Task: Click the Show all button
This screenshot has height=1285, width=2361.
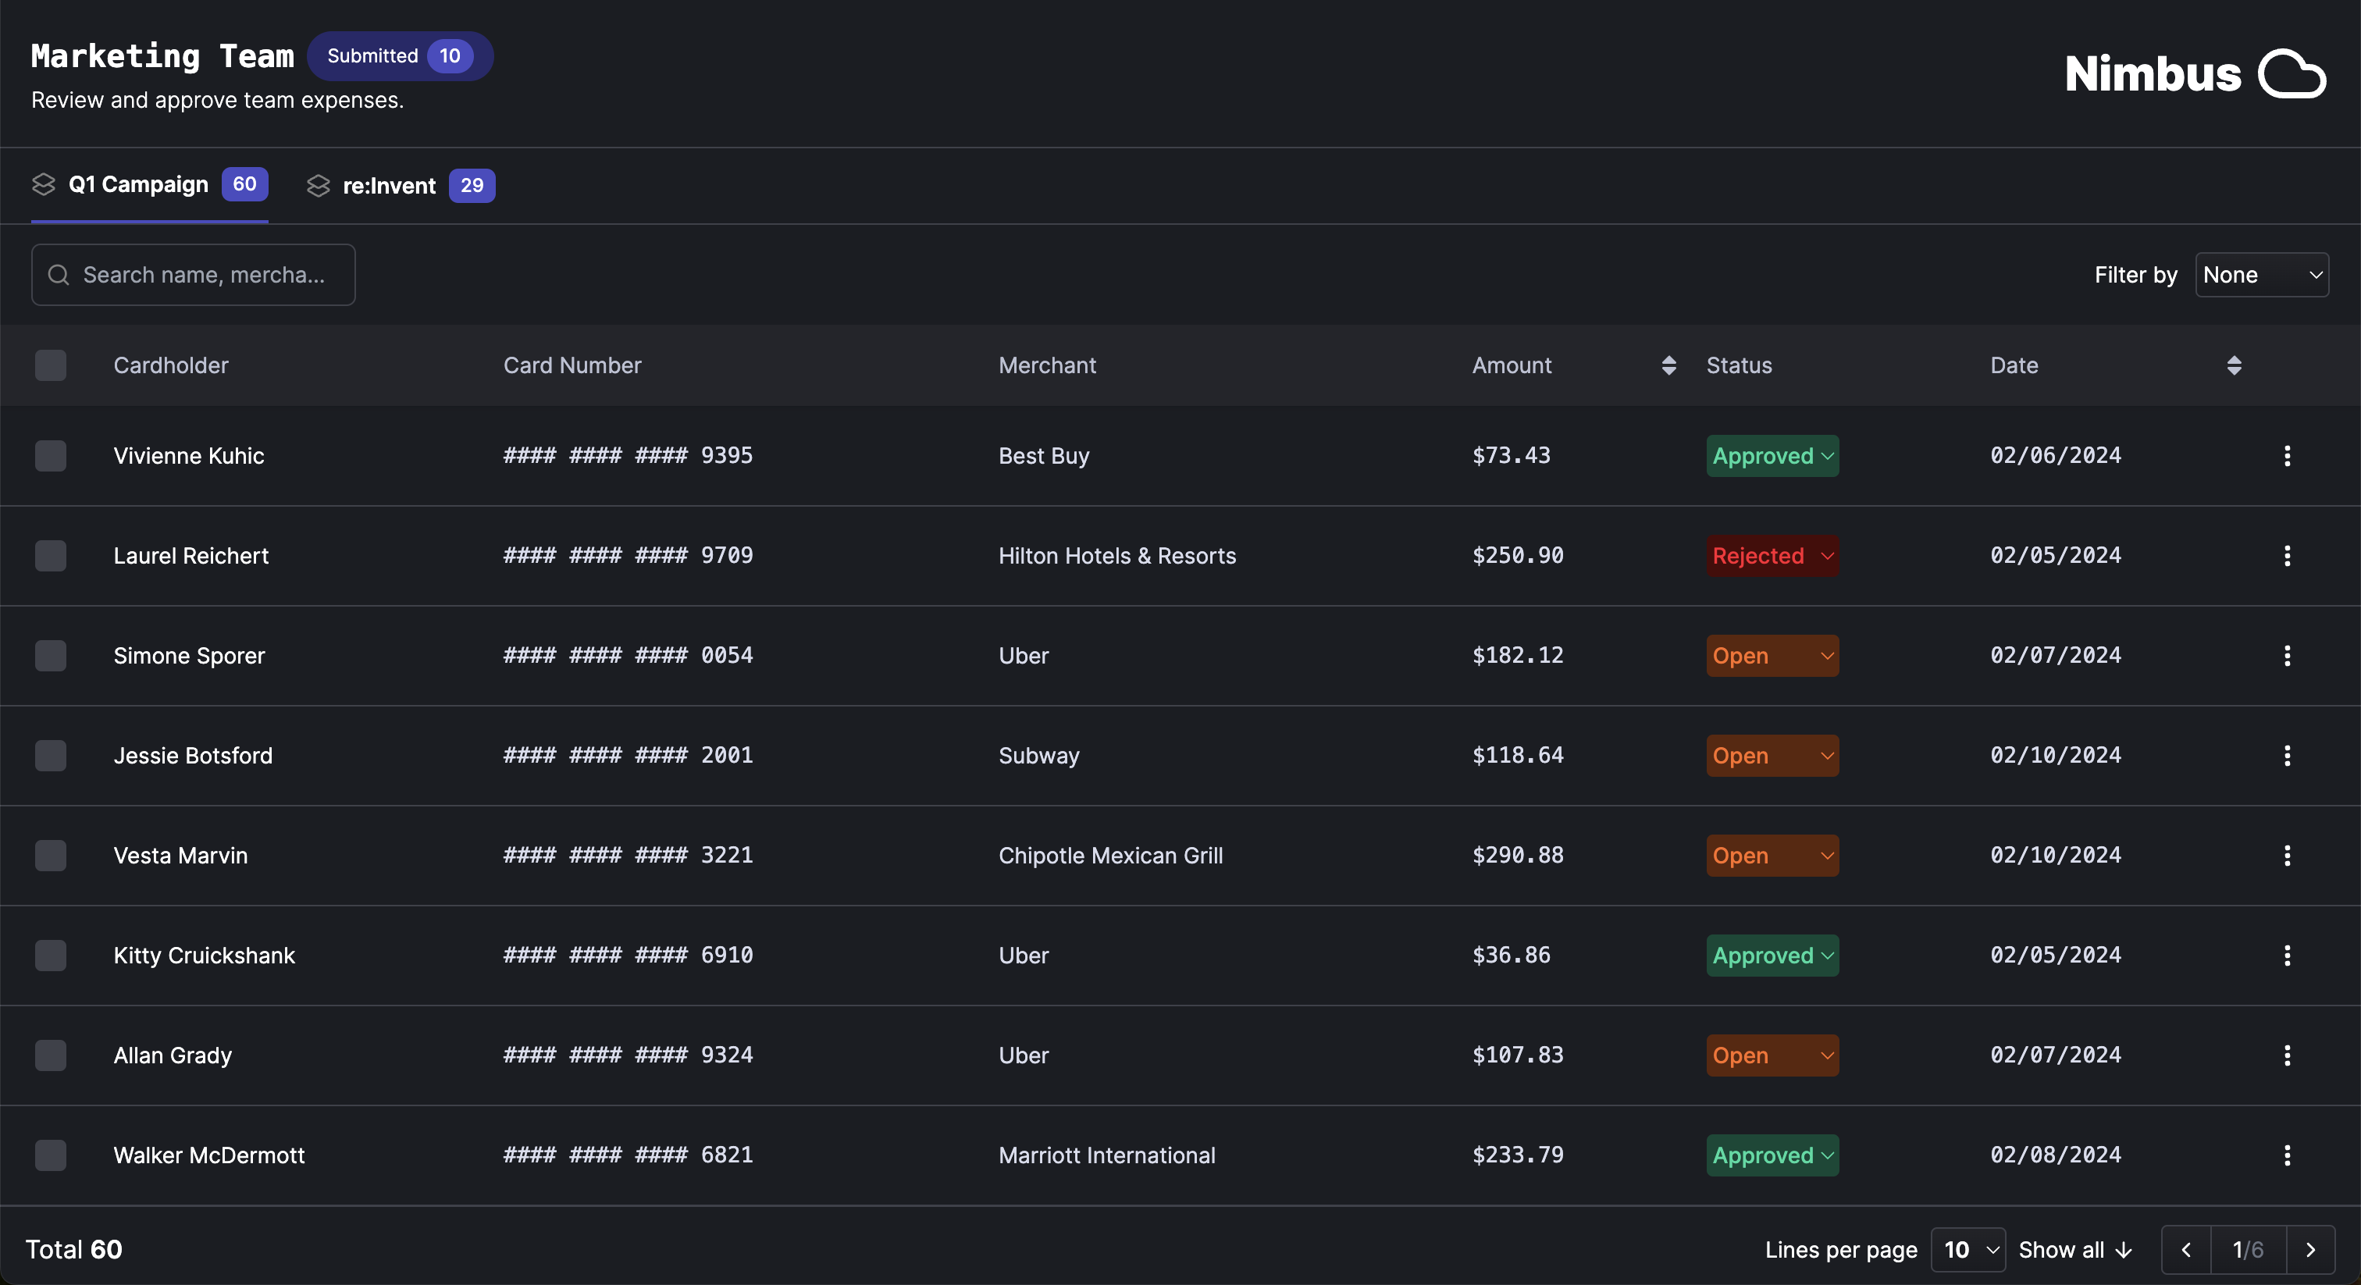Action: click(x=2075, y=1250)
